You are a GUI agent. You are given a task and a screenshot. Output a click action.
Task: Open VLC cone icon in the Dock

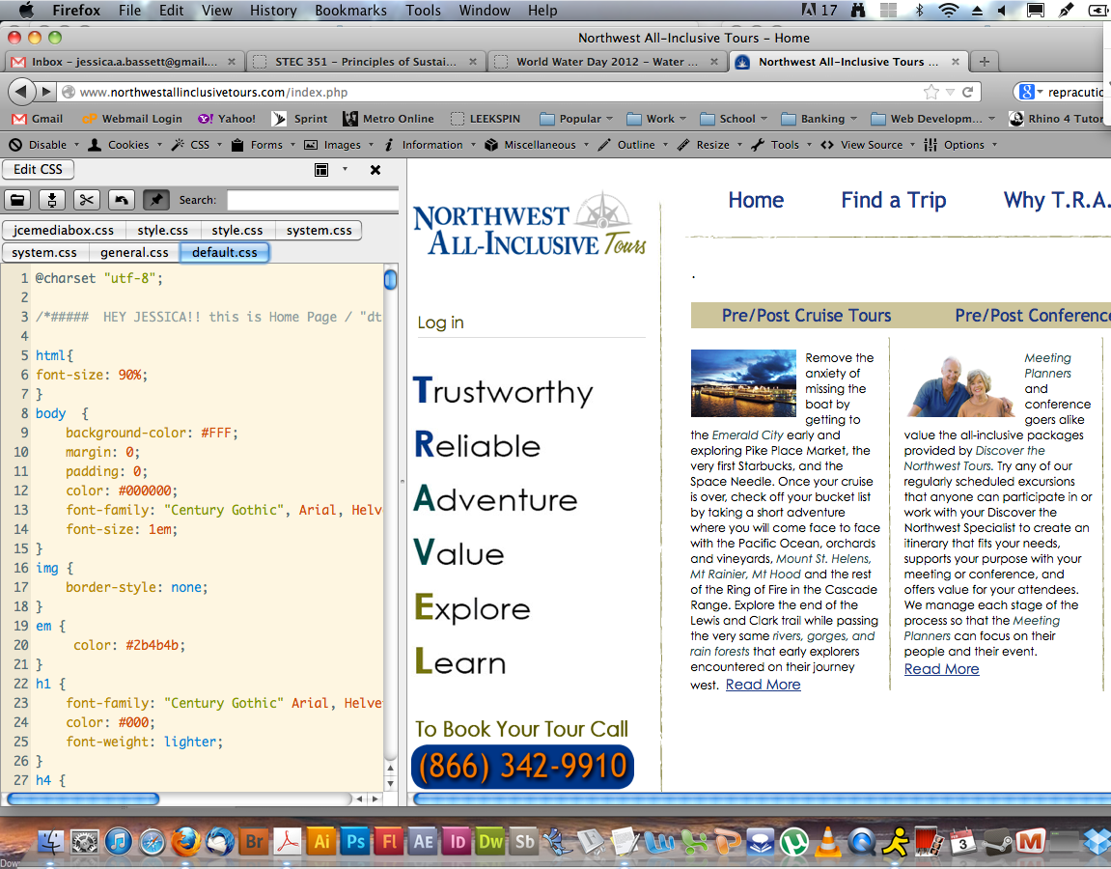coord(827,841)
